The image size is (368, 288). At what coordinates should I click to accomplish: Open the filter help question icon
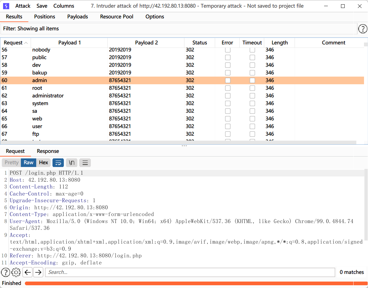pos(362,29)
